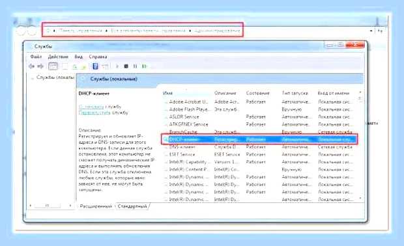Click Сетевая служба in the BranchCache row

[335, 132]
